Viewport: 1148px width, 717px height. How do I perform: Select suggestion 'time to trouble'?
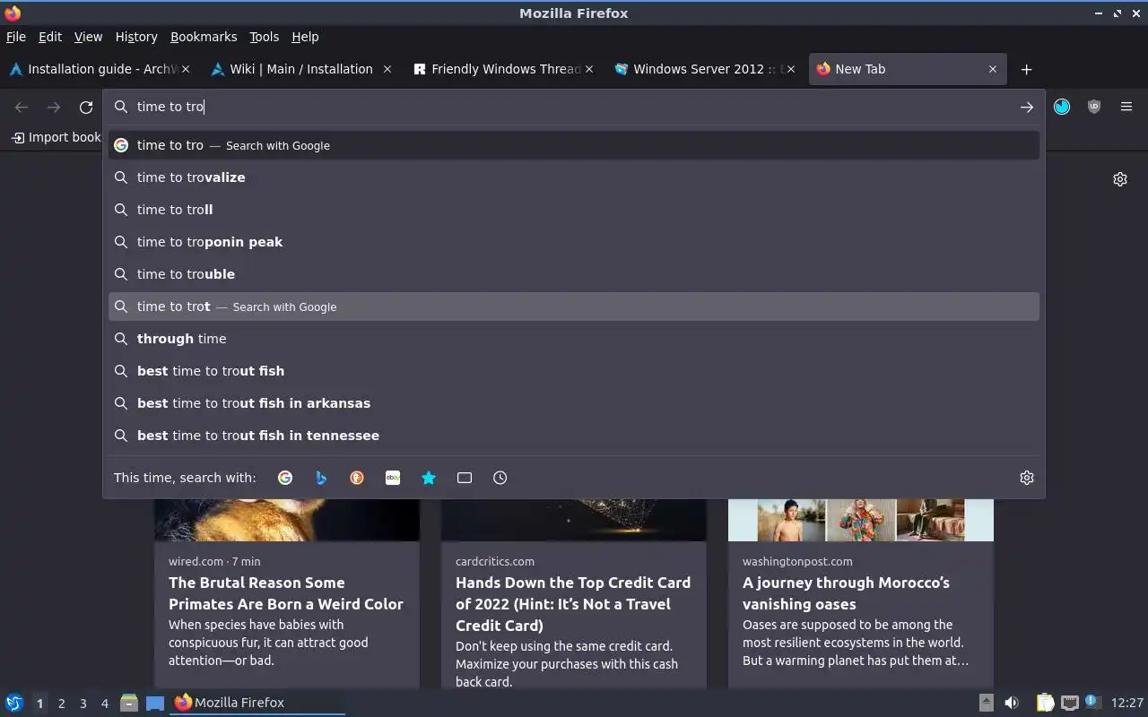click(574, 274)
